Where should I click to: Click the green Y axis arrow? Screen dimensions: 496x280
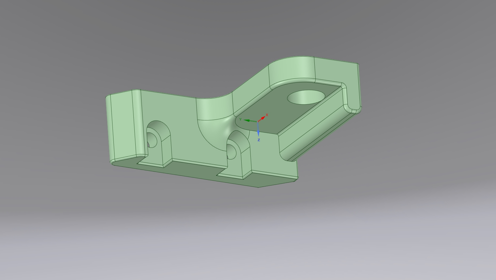(x=250, y=121)
